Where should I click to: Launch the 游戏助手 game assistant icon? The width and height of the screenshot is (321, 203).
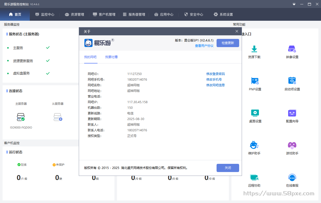pyautogui.click(x=292, y=145)
